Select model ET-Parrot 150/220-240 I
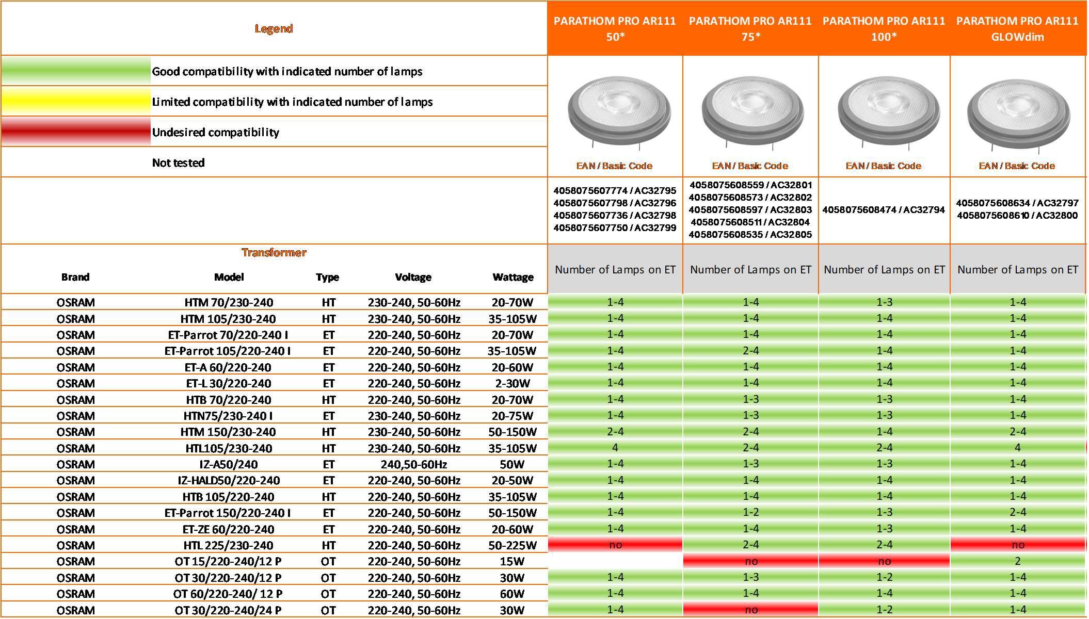This screenshot has width=1089, height=619. tap(228, 513)
